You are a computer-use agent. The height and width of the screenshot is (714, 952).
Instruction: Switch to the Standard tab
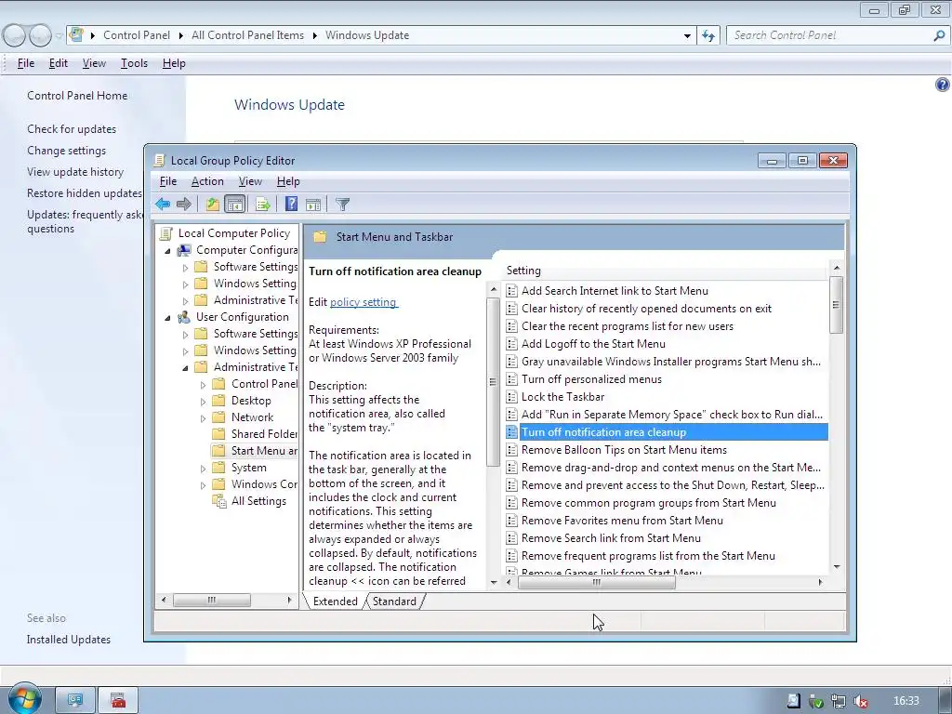(x=394, y=602)
